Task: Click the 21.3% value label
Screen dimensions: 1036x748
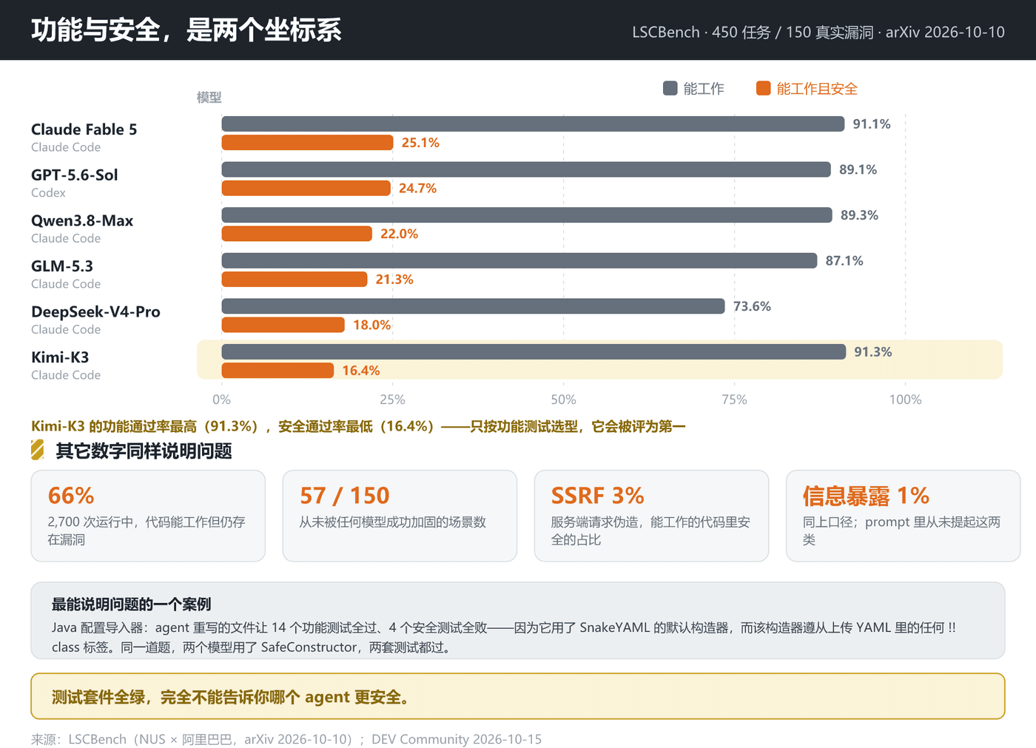Action: coord(394,280)
